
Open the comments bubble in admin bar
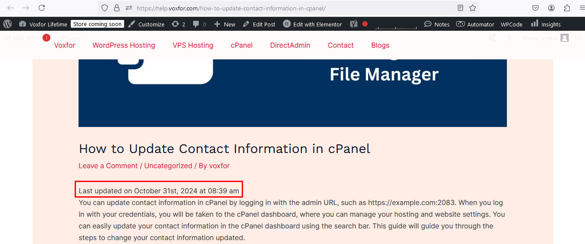point(200,24)
